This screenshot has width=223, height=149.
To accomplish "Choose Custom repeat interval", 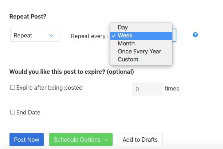I will (128, 59).
